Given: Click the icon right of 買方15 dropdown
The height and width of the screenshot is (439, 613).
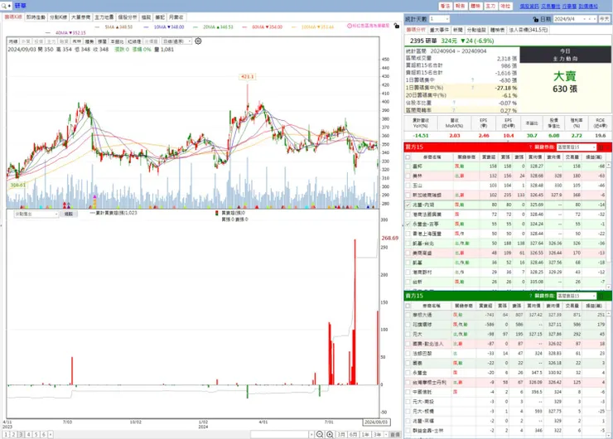Looking at the screenshot, I should 601,147.
